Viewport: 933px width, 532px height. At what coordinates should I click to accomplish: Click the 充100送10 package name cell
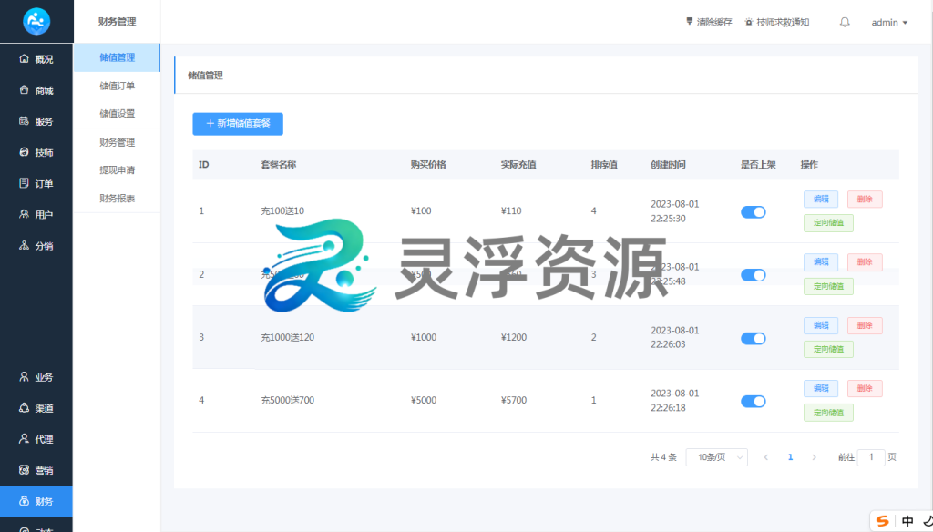282,210
